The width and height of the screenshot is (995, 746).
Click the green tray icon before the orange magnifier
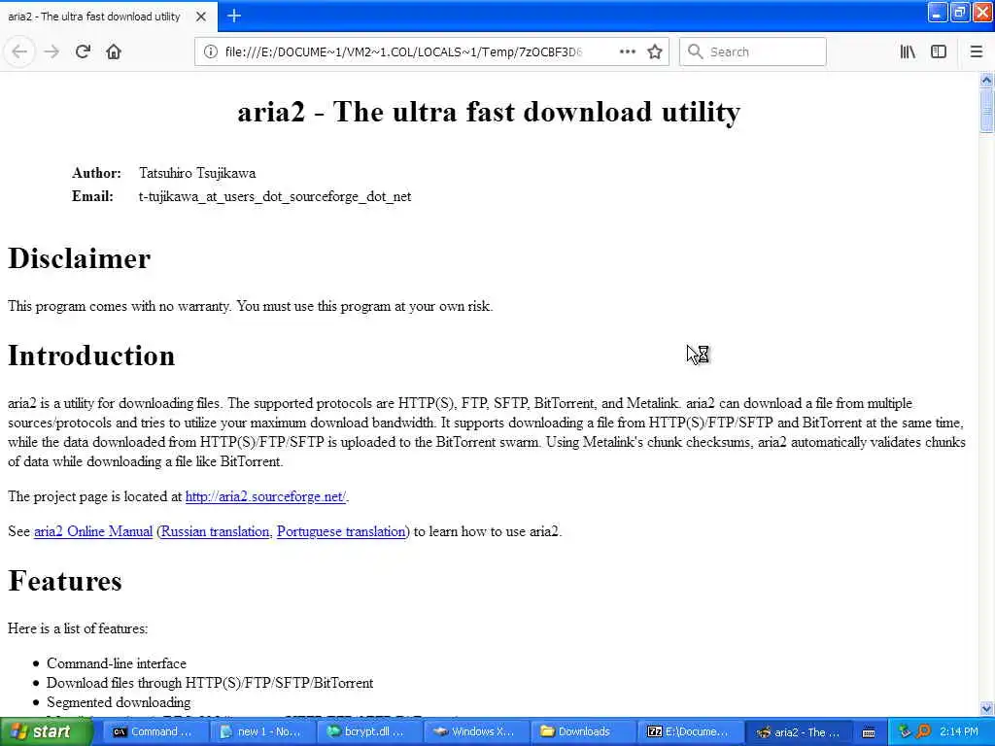905,731
